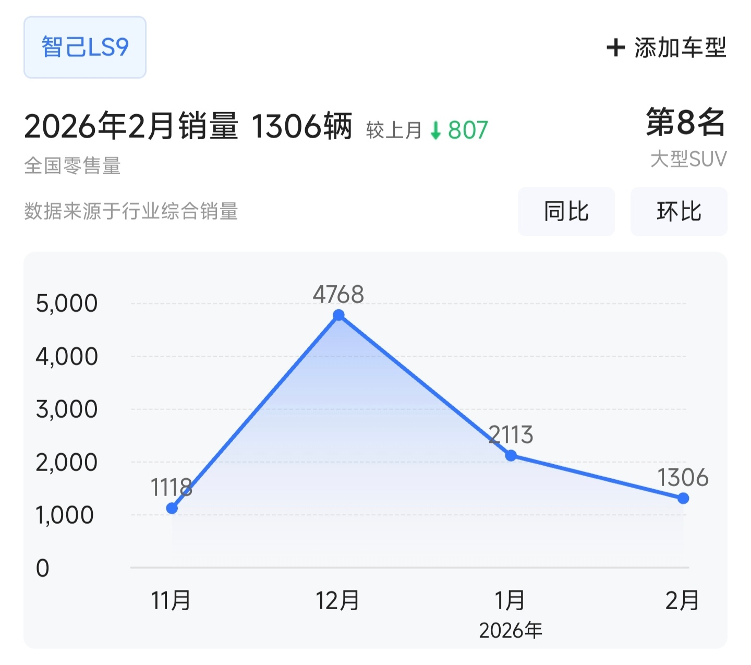This screenshot has height=665, width=751.
Task: Click the green down arrow beside 807
Action: click(x=435, y=130)
